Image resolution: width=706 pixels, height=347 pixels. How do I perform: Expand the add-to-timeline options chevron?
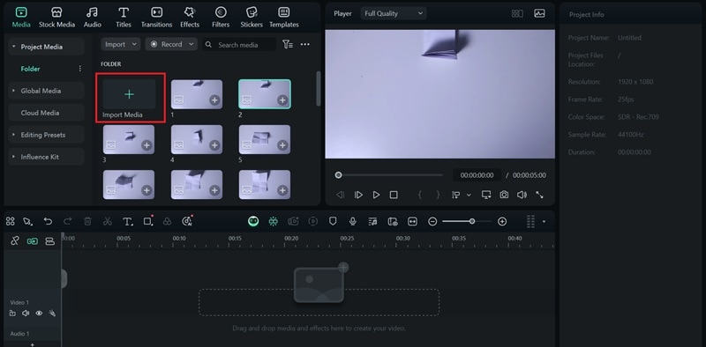469,195
